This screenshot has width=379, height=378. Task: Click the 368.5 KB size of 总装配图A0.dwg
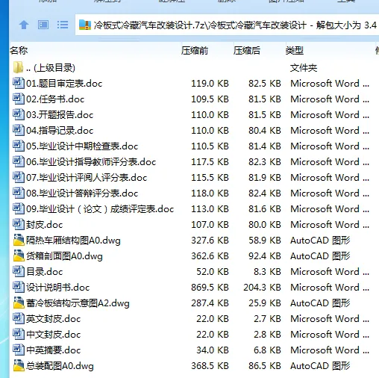click(210, 366)
